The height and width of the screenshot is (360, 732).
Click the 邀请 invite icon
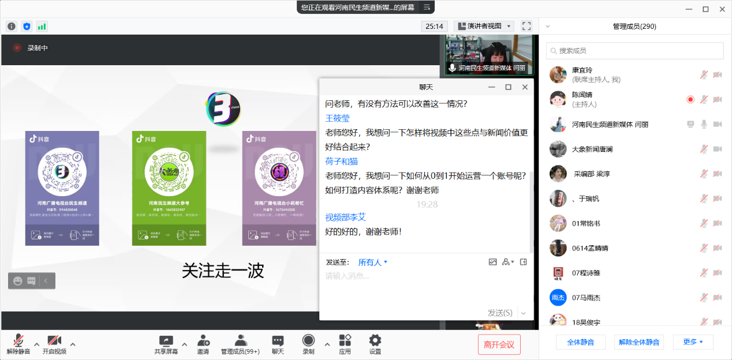click(203, 341)
